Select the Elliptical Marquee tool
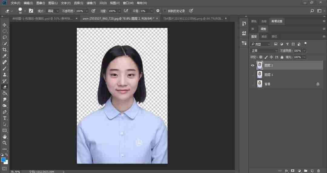327x173 pixels. [4, 31]
